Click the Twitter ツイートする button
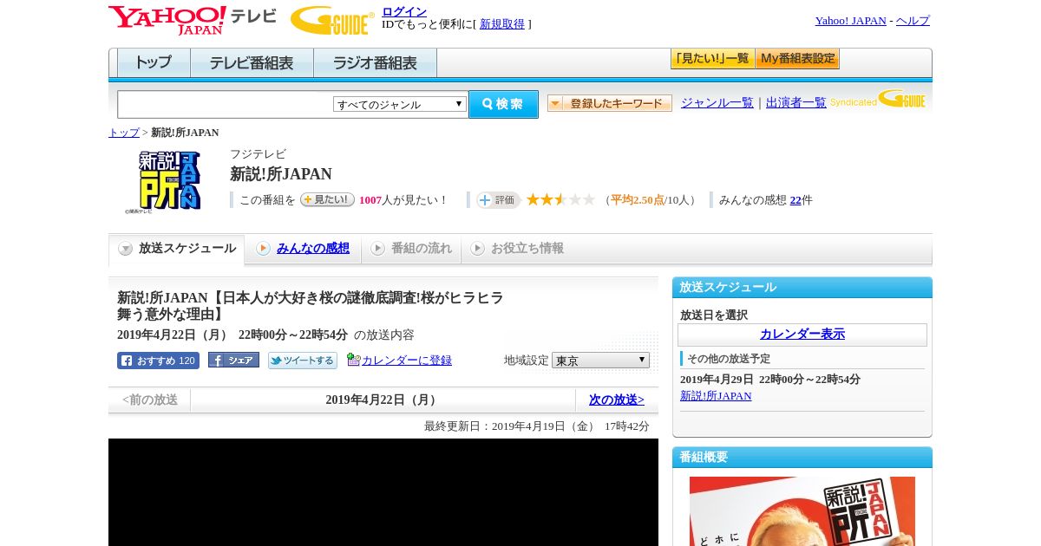The height and width of the screenshot is (546, 1041). (x=303, y=361)
